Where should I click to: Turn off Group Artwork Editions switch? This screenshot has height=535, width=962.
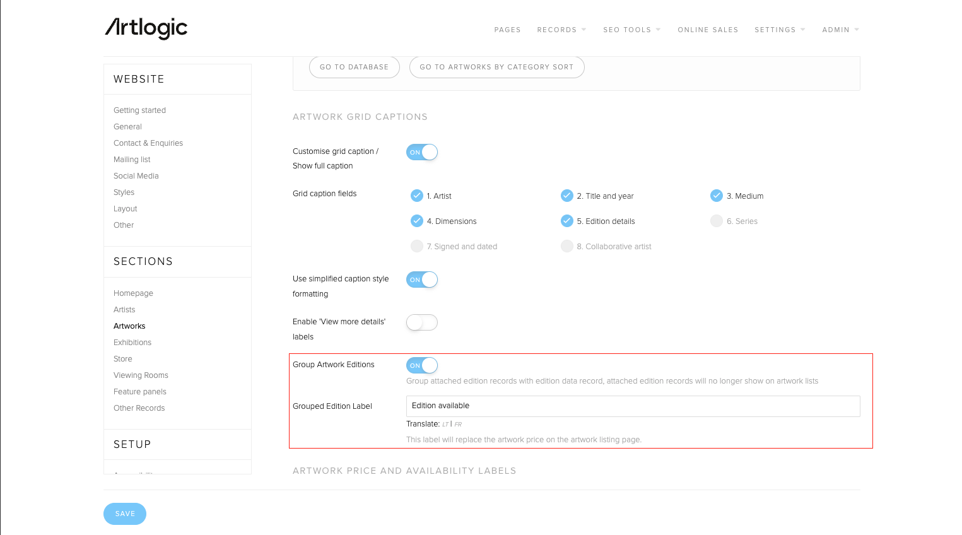click(422, 365)
